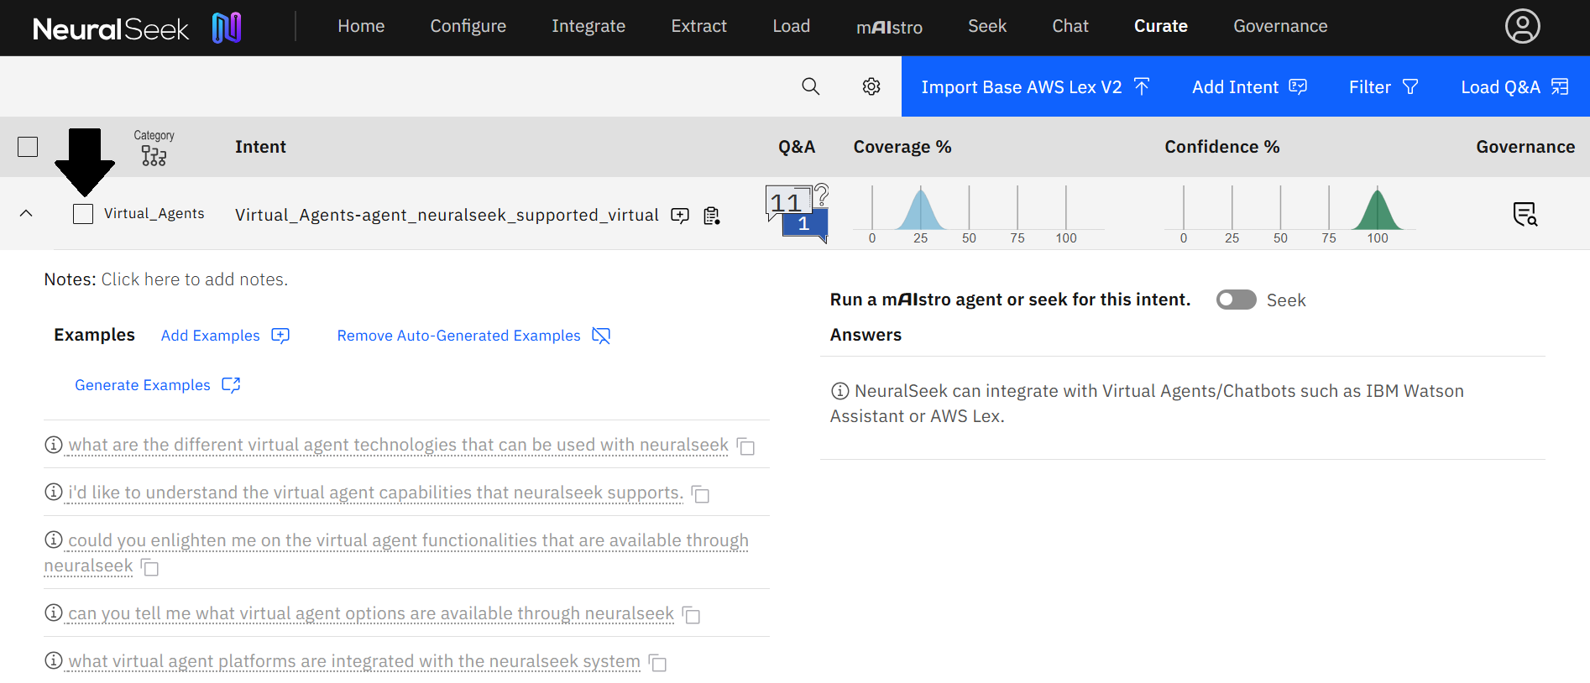
Task: Switch to the mAIstro tab
Action: (889, 27)
